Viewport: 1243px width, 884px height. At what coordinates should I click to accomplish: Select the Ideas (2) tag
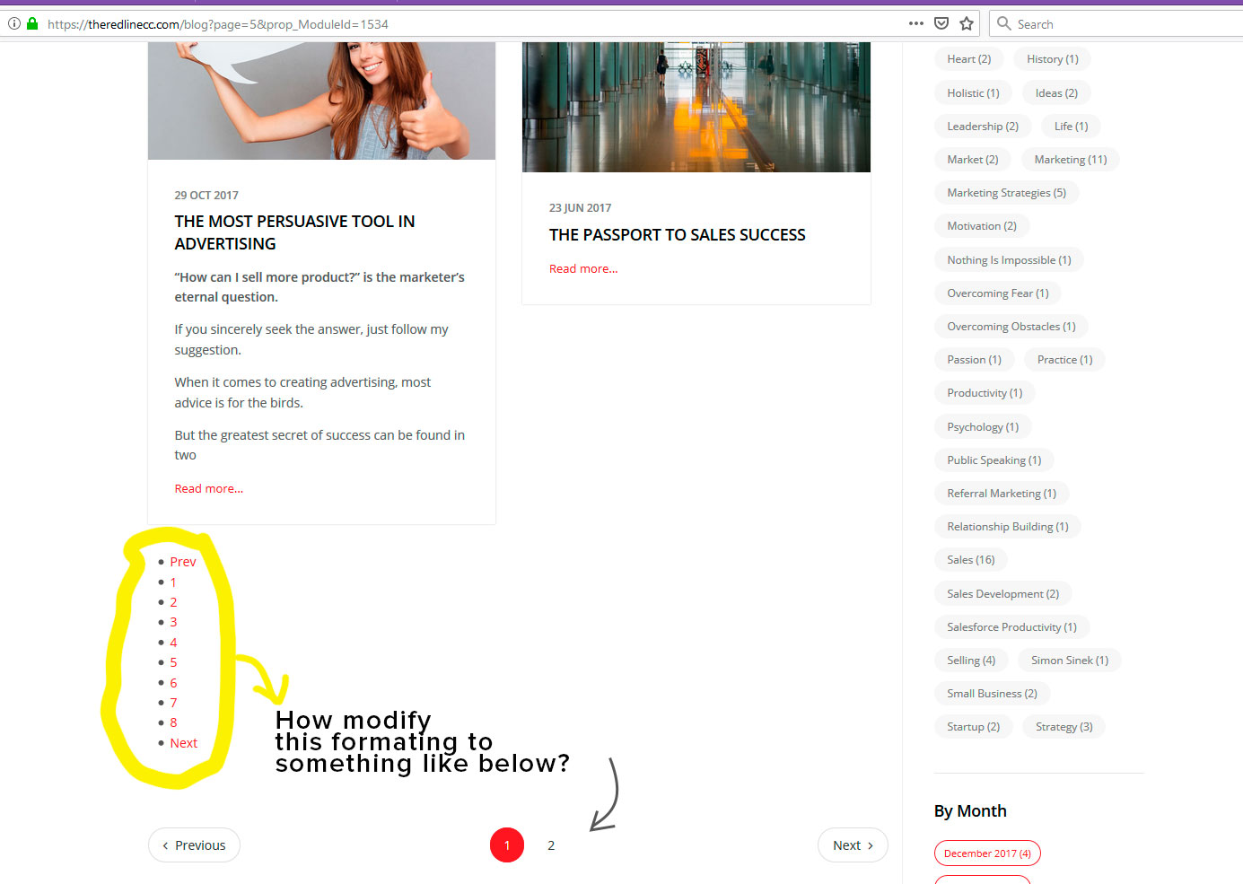pyautogui.click(x=1056, y=93)
